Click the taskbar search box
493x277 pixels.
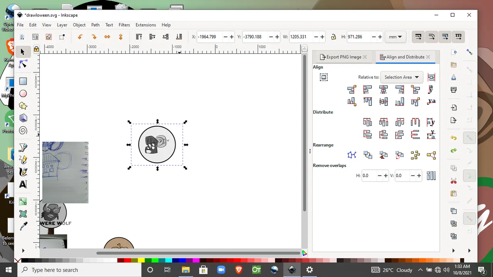tap(80, 270)
